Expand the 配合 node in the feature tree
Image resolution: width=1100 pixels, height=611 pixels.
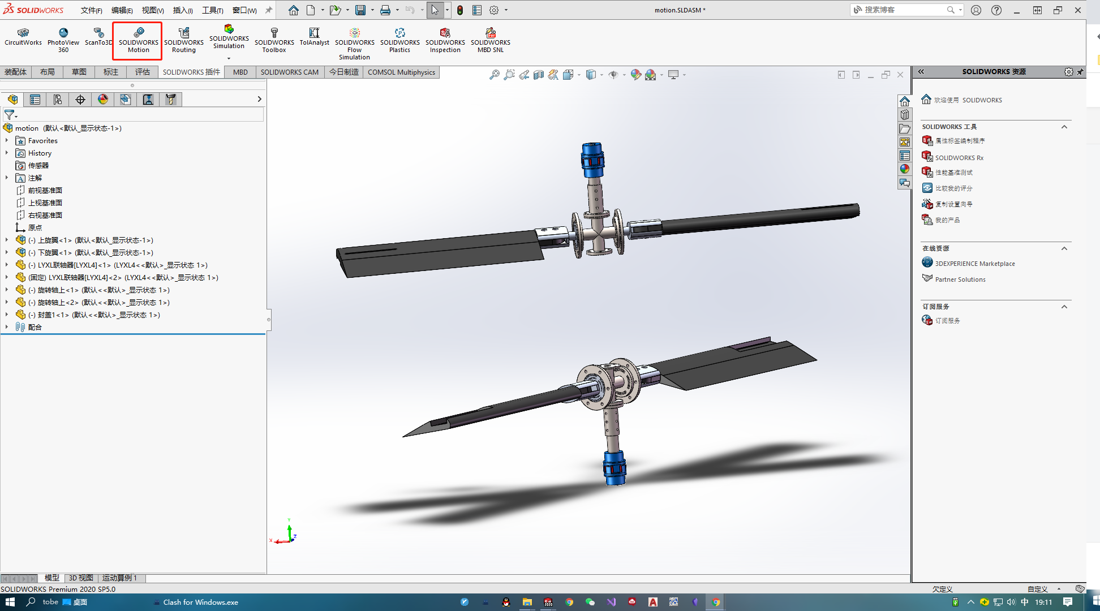(6, 327)
